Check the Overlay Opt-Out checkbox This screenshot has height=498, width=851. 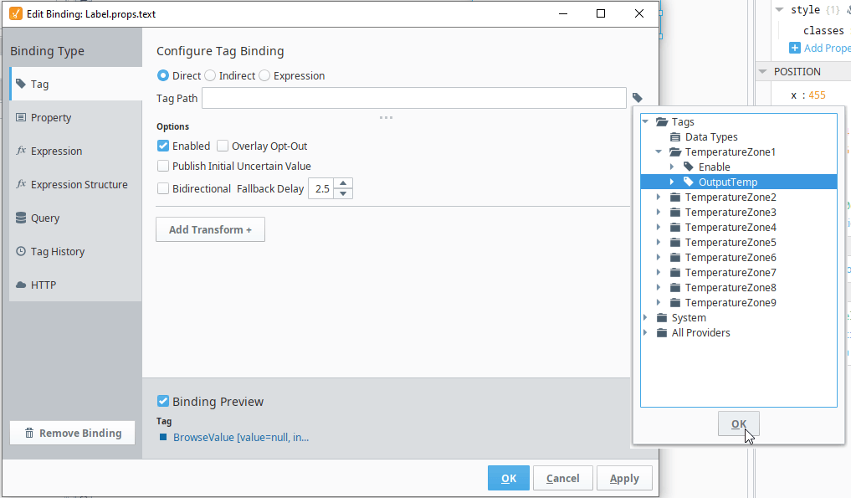[x=223, y=146]
